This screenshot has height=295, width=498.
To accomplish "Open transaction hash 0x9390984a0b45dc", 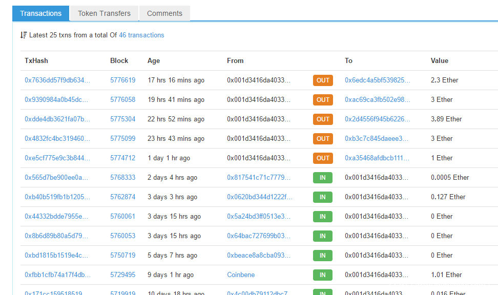I will pos(56,100).
